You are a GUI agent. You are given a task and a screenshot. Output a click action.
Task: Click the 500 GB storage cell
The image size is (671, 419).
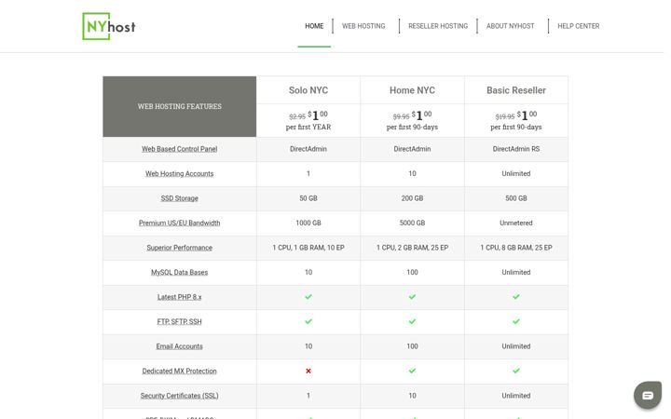[x=516, y=198]
